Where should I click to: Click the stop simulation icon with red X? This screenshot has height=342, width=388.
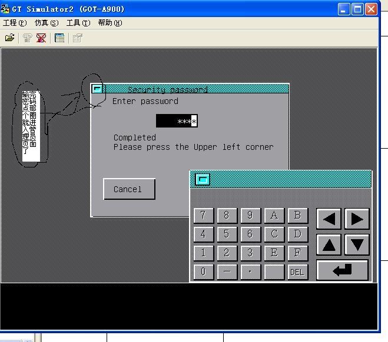point(41,38)
